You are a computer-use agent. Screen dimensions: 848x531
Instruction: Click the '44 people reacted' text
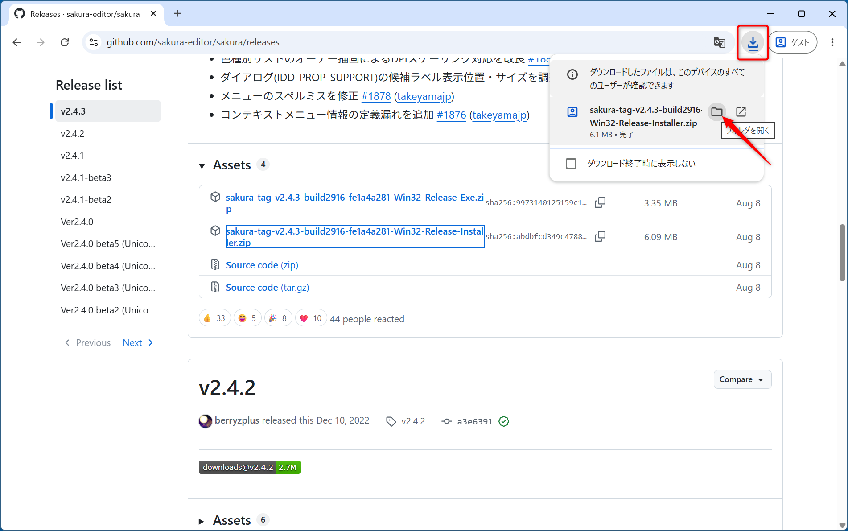click(x=367, y=319)
